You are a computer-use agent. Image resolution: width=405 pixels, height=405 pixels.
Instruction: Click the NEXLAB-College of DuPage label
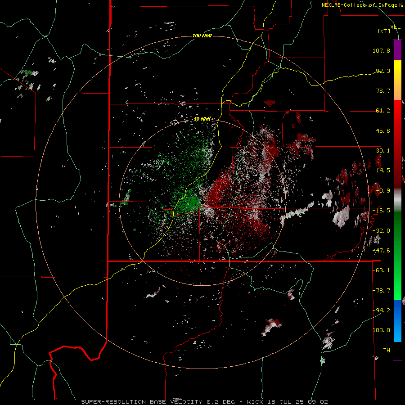(x=362, y=5)
